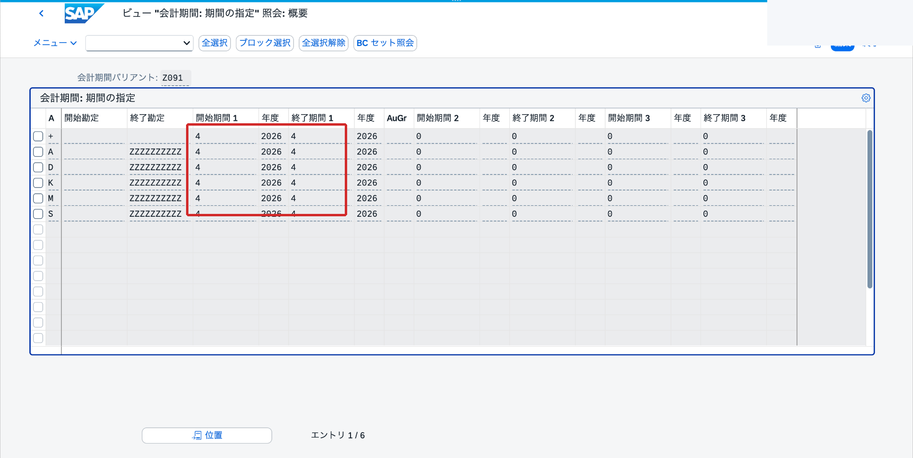Click the 全選択 button
This screenshot has width=913, height=458.
point(214,43)
